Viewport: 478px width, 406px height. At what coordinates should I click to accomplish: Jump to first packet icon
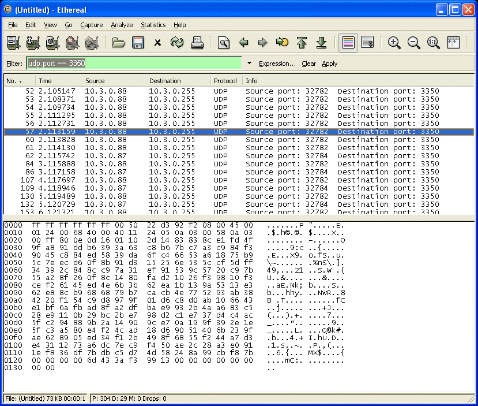302,42
